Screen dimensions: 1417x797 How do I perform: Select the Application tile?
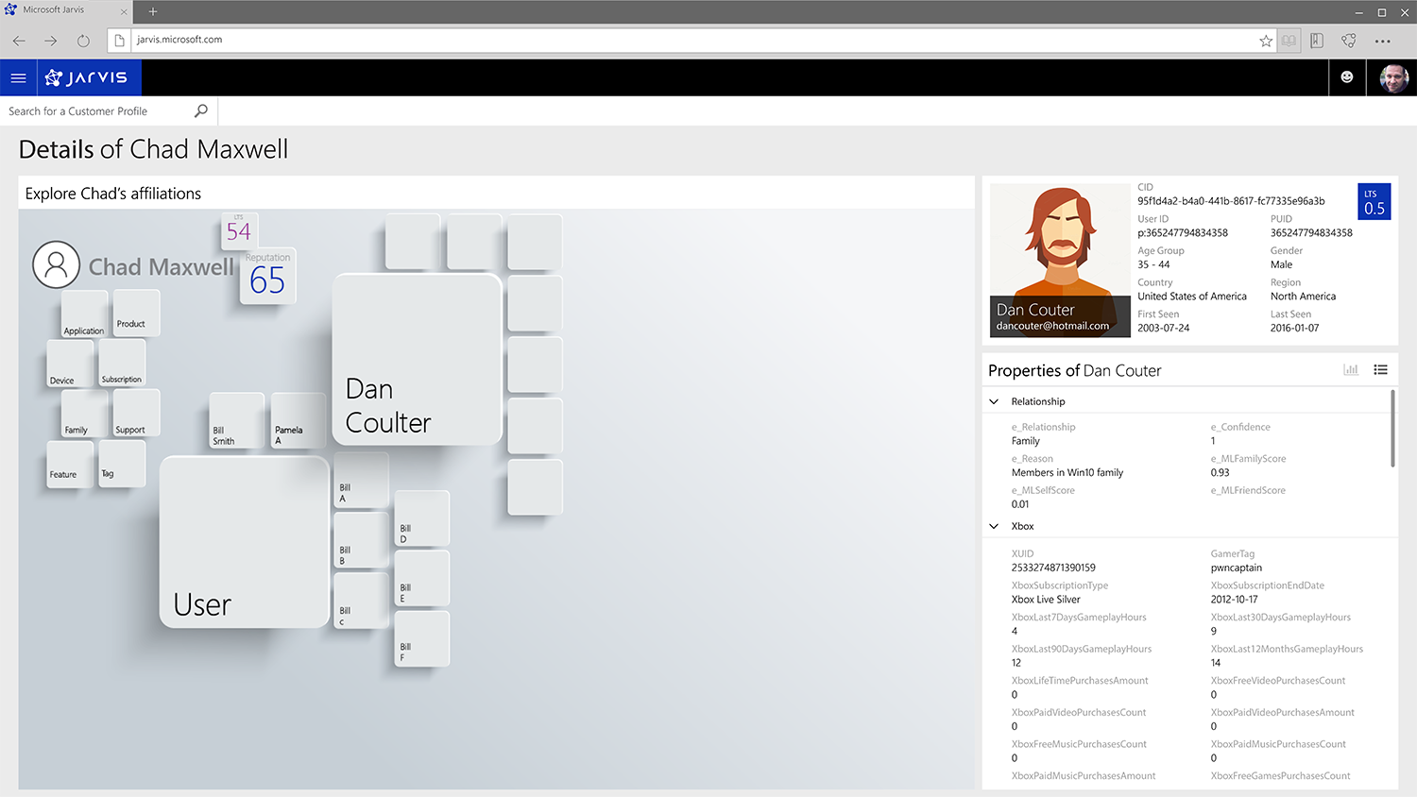[84, 314]
